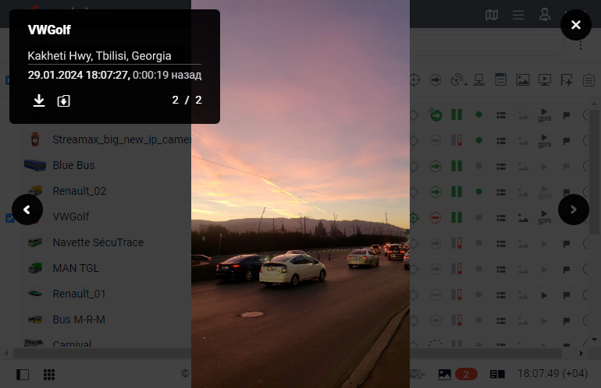Open the three-dot options menu

coord(581,45)
